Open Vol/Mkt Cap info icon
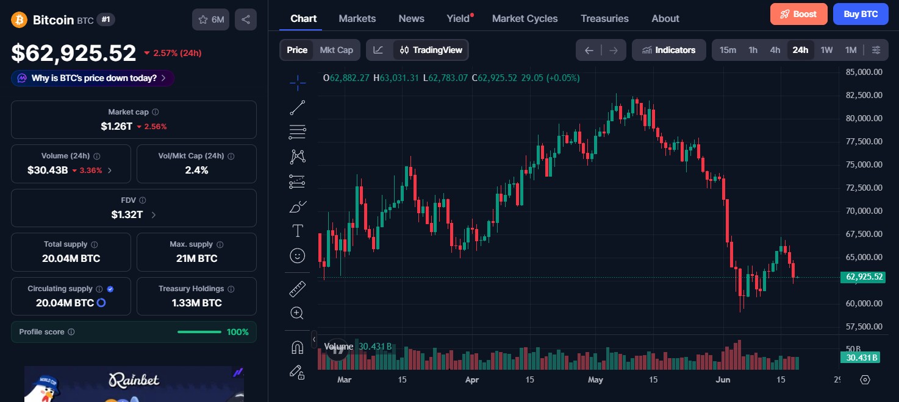The height and width of the screenshot is (402, 899). [x=231, y=157]
